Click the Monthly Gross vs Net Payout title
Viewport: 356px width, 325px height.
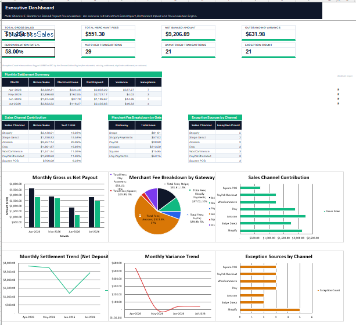point(65,177)
